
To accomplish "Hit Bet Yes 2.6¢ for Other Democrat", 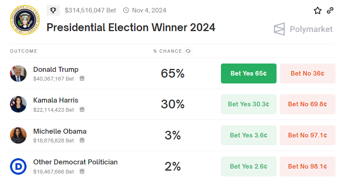I will [248, 166].
